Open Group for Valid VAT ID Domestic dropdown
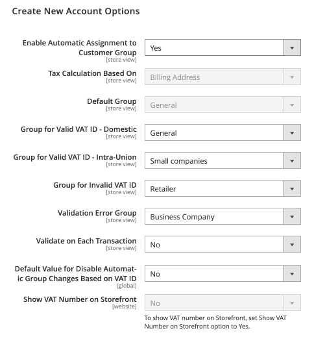Viewport: 314px width, 337px height. [x=223, y=132]
